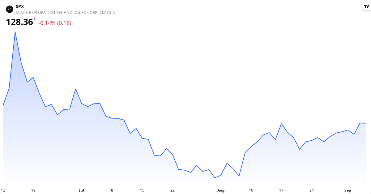Screen dimensions: 371x194
Task: Click the 10 date label on axis
Action: [x=251, y=190]
